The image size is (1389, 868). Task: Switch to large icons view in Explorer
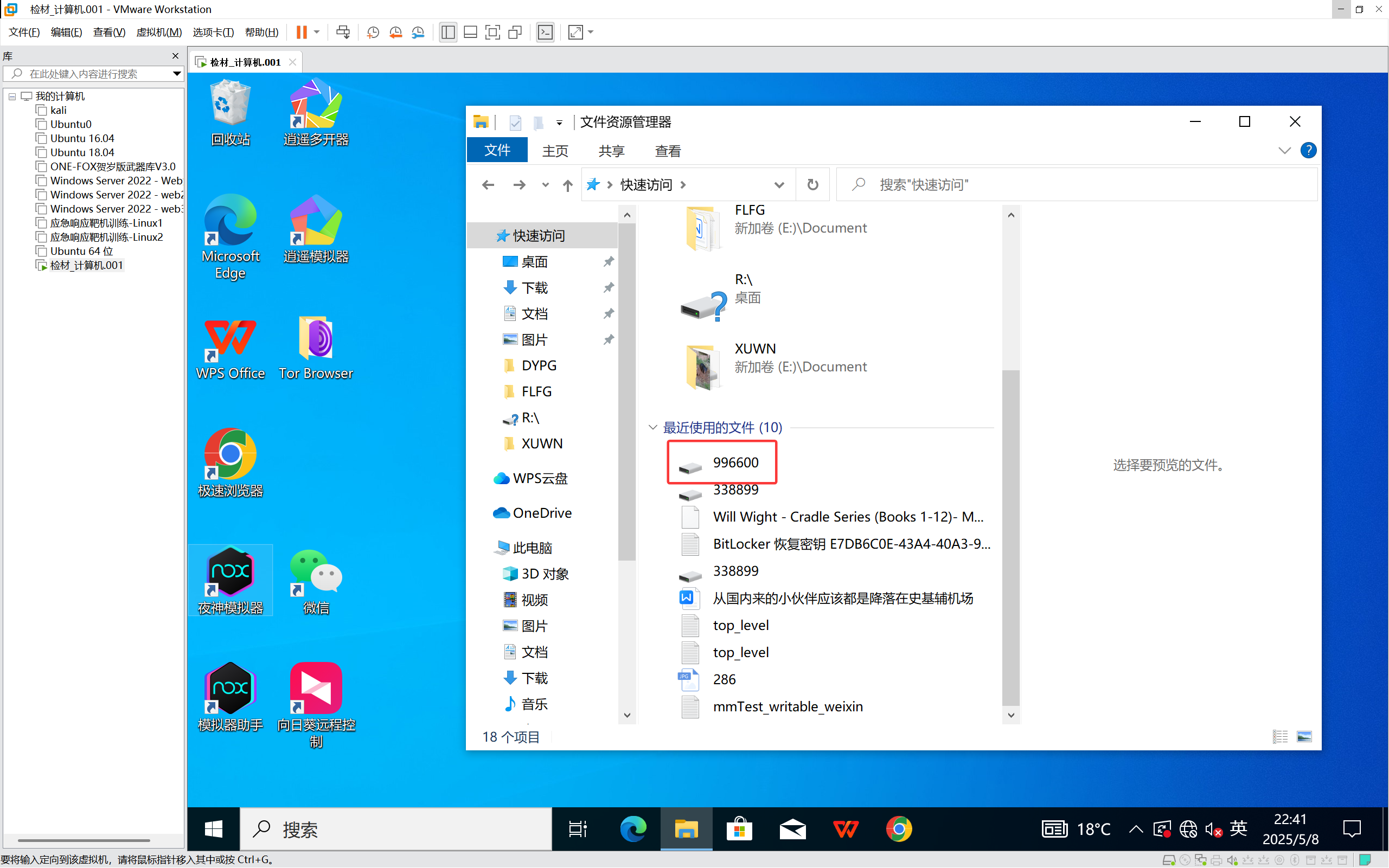(1304, 737)
